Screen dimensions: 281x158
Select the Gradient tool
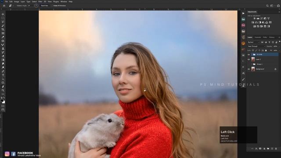3,60
